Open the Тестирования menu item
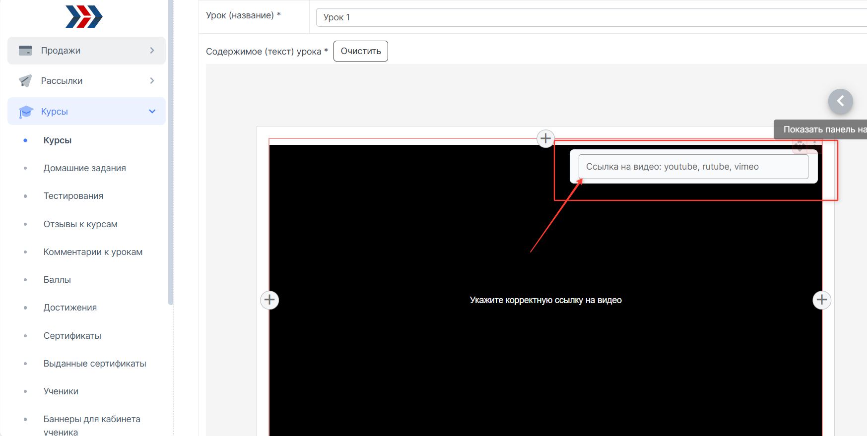The image size is (867, 436). click(x=73, y=196)
